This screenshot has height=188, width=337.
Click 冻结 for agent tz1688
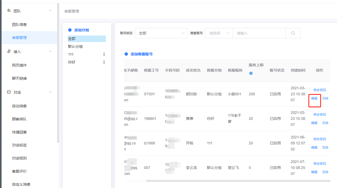325,148
